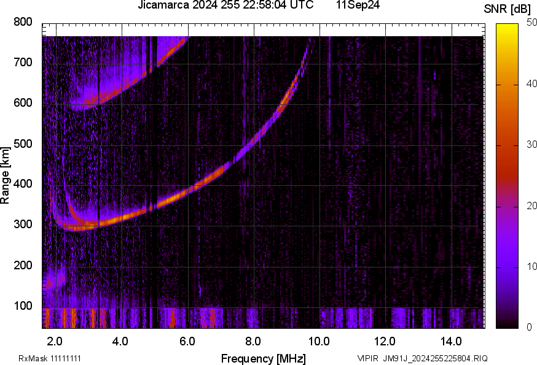This screenshot has width=537, height=365.
Task: Click the 800 tick on the range axis
Action: (23, 23)
